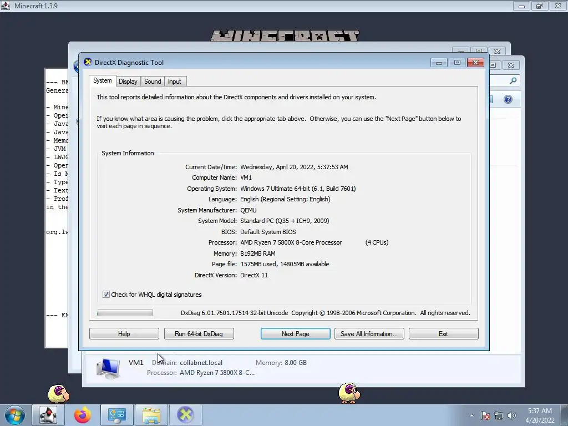The width and height of the screenshot is (568, 426).
Task: Maximize the DirectX Diagnostic Tool window
Action: [x=457, y=63]
